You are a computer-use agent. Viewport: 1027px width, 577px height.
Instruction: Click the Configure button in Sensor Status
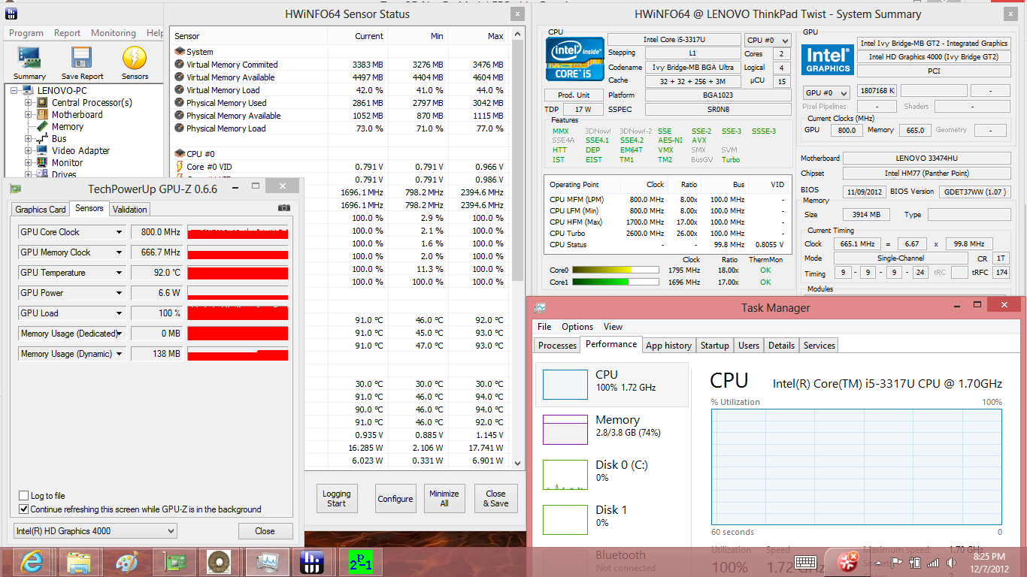395,498
